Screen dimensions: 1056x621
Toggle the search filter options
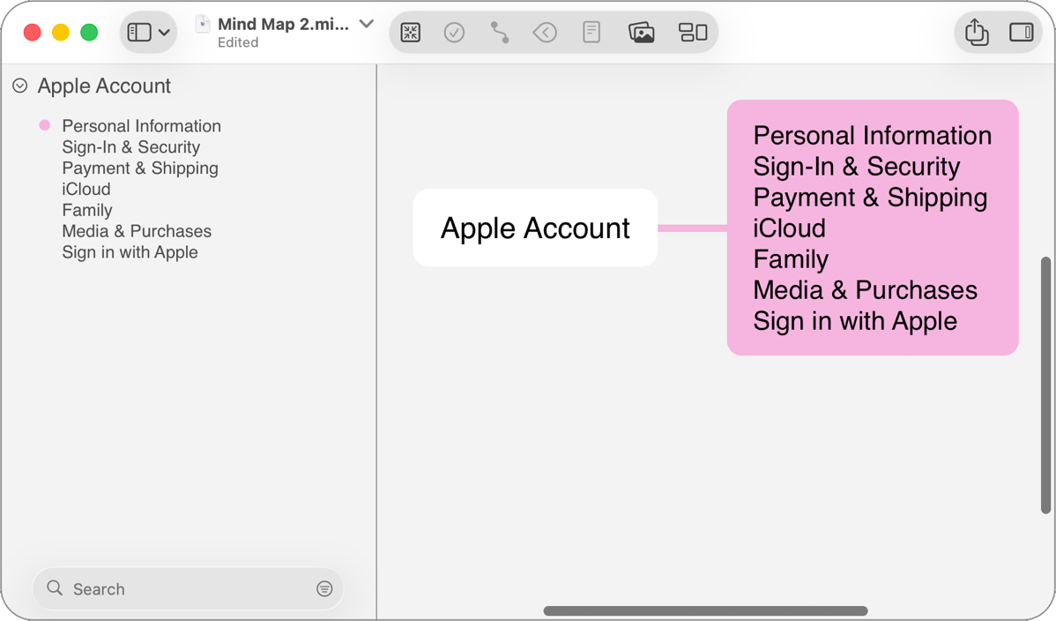(x=324, y=588)
